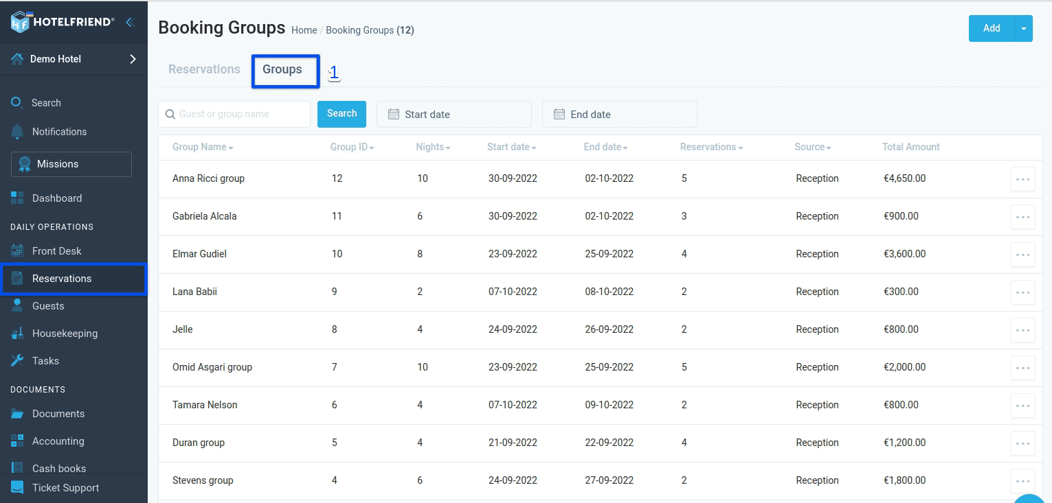Click the calendar icon in Start date field
This screenshot has width=1052, height=503.
point(394,115)
